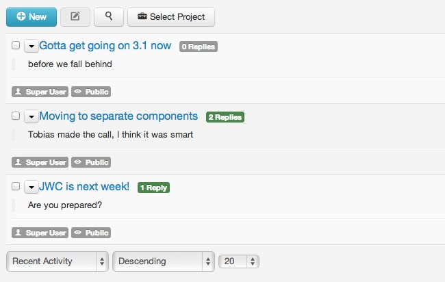445x282 pixels.
Task: Open the JWC is next week! topic
Action: [84, 187]
